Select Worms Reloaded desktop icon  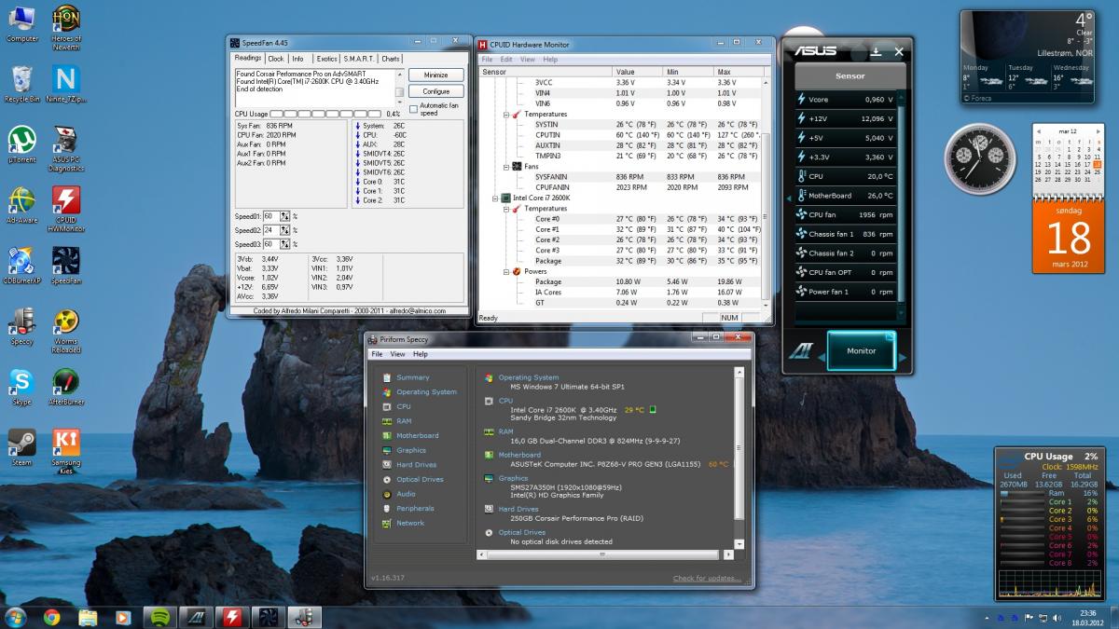[66, 331]
